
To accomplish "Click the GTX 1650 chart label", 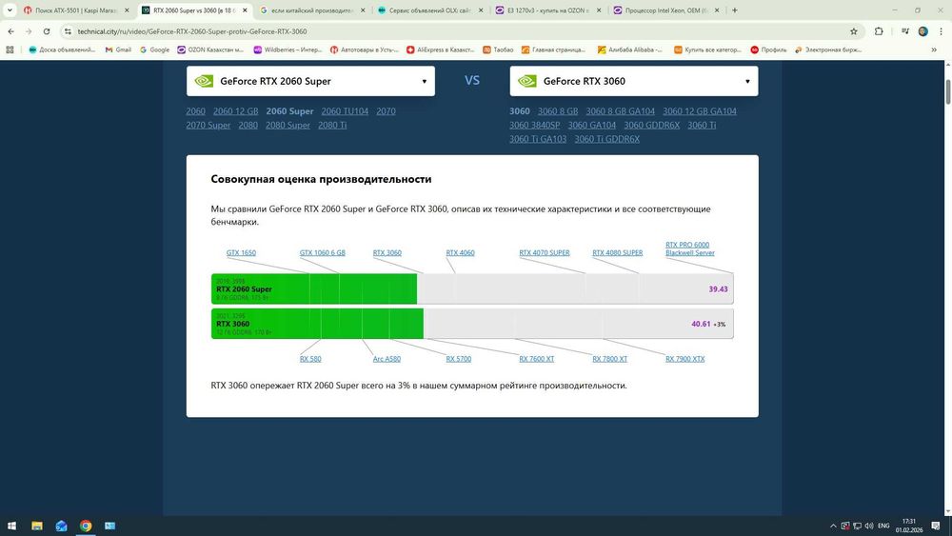I will click(x=241, y=252).
